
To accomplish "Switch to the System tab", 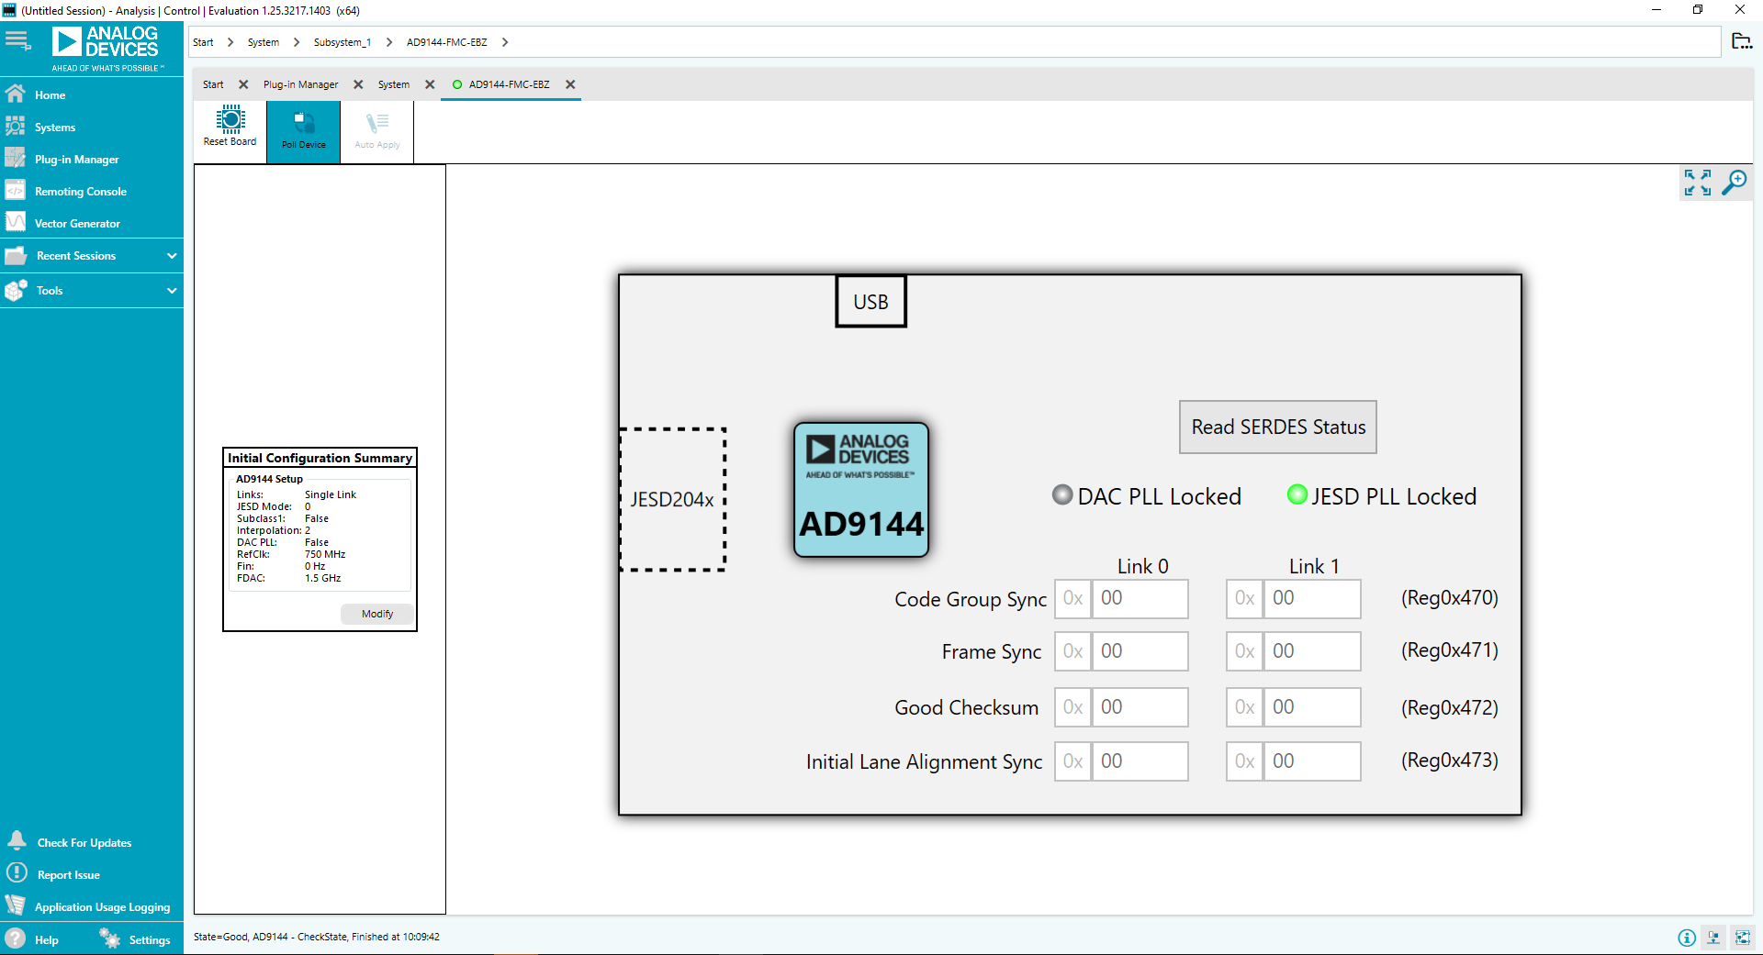I will tap(393, 84).
